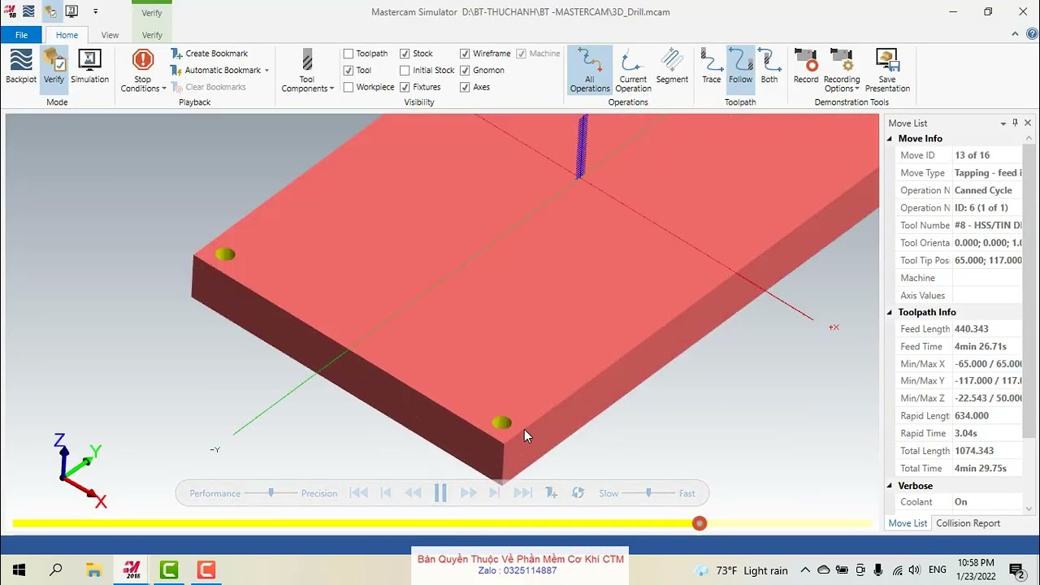Select All Operations

[590, 71]
